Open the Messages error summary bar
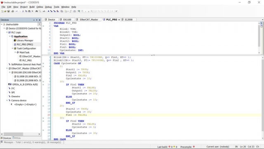Image resolution: width=264 pixels, height=149 pixels. [x=32, y=142]
